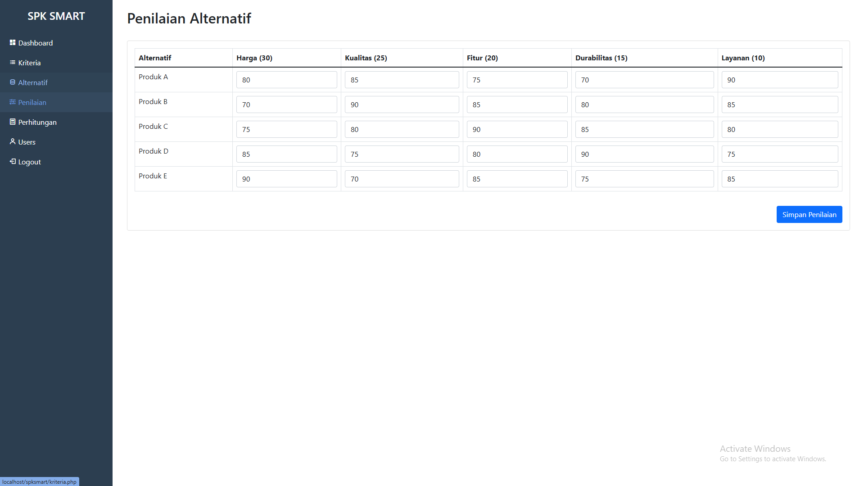Click the Users person icon

coord(13,141)
